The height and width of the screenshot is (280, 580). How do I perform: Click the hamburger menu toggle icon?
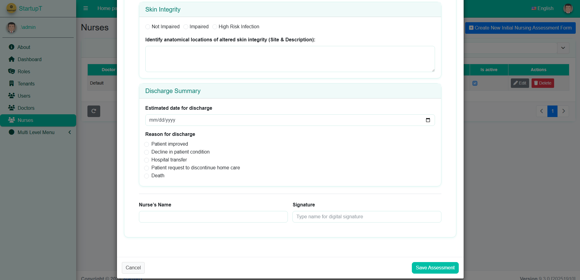tap(86, 9)
